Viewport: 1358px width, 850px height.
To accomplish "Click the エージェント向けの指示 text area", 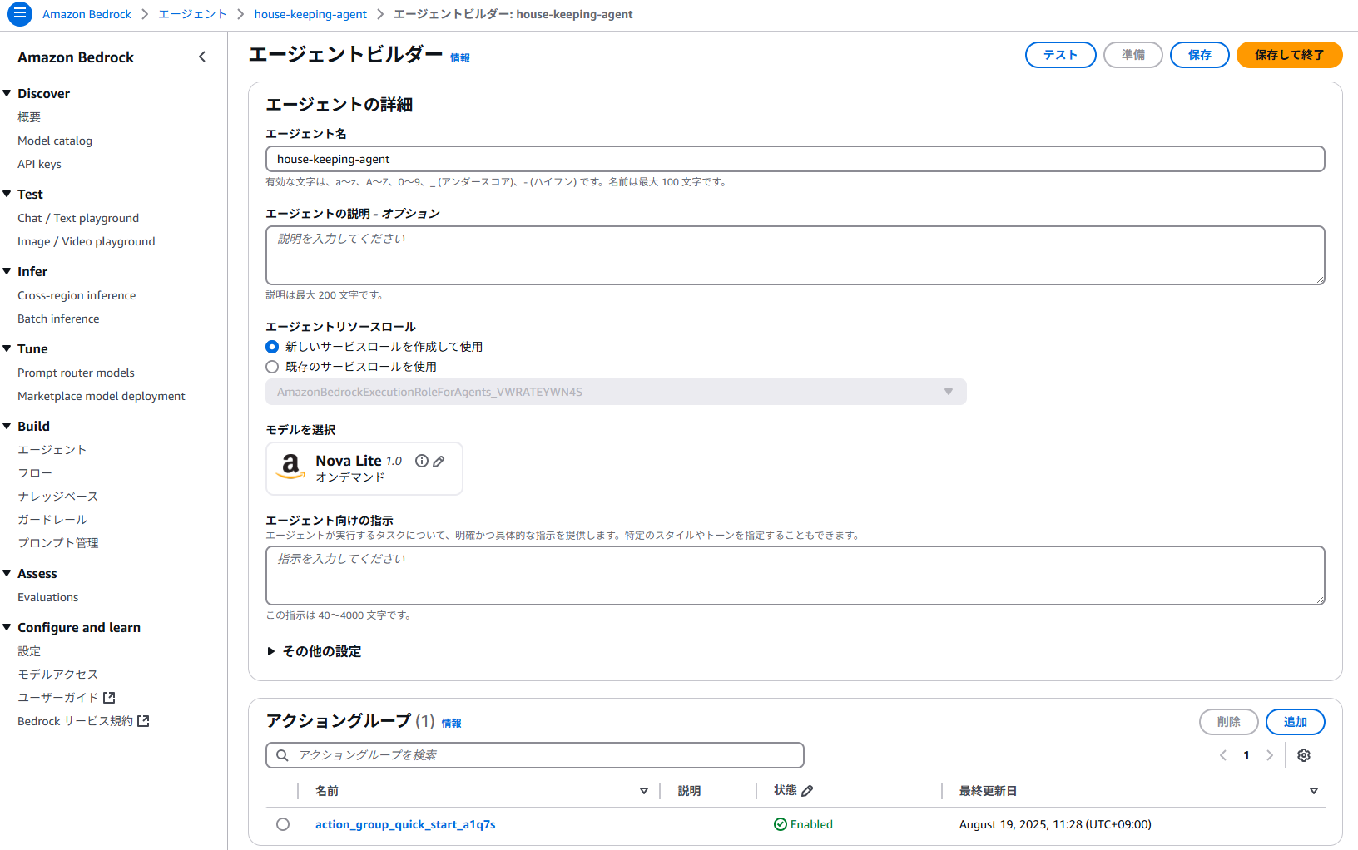I will click(x=795, y=576).
